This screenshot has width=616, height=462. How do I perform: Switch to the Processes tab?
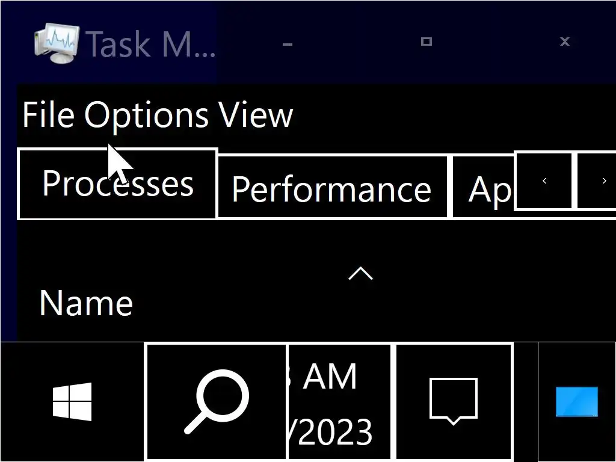(117, 184)
